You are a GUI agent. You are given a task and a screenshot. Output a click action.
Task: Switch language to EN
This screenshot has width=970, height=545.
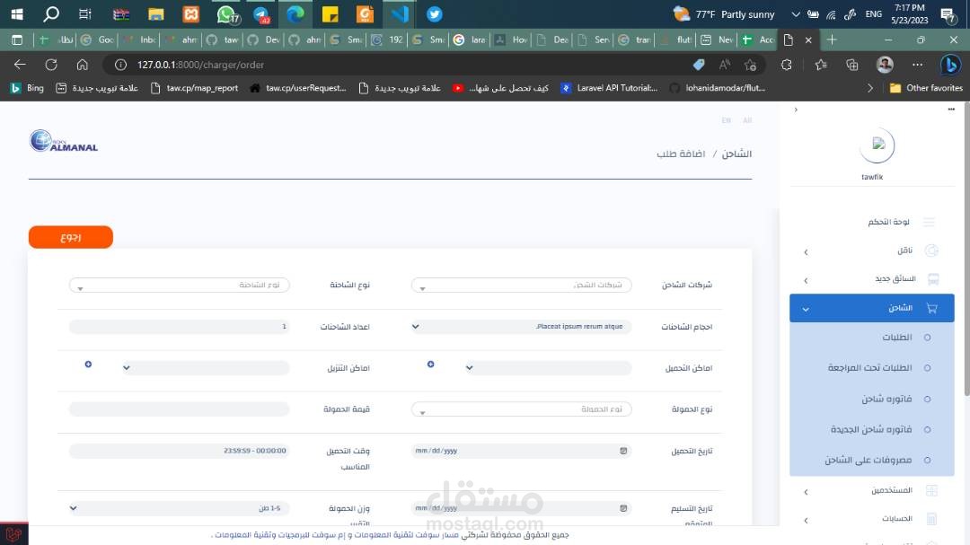(x=727, y=120)
